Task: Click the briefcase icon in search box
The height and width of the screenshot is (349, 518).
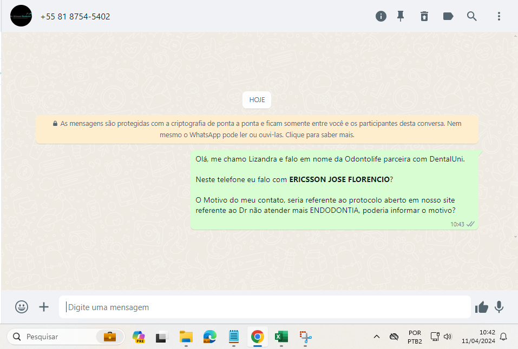Action: tap(110, 337)
